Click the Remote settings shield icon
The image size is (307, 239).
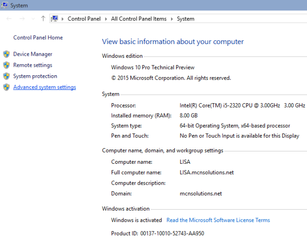click(6, 65)
